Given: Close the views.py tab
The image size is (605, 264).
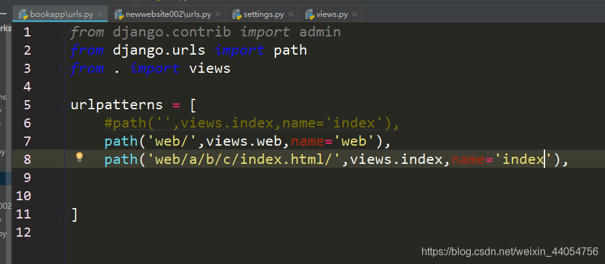Looking at the screenshot, I should tap(354, 15).
